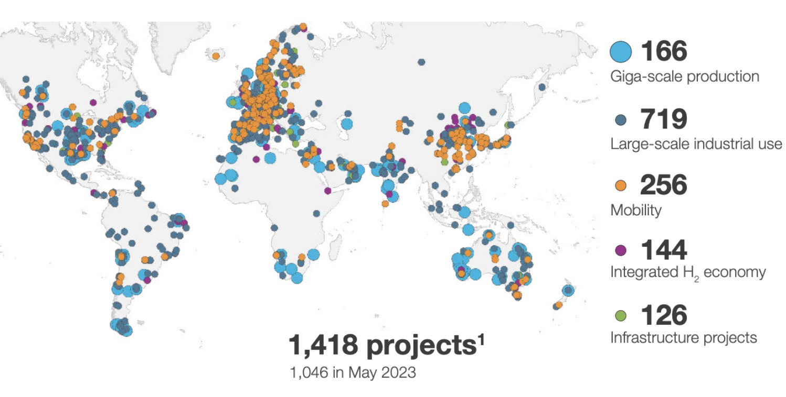Click the orange dot on Iceland
This screenshot has width=786, height=397.
[x=215, y=55]
